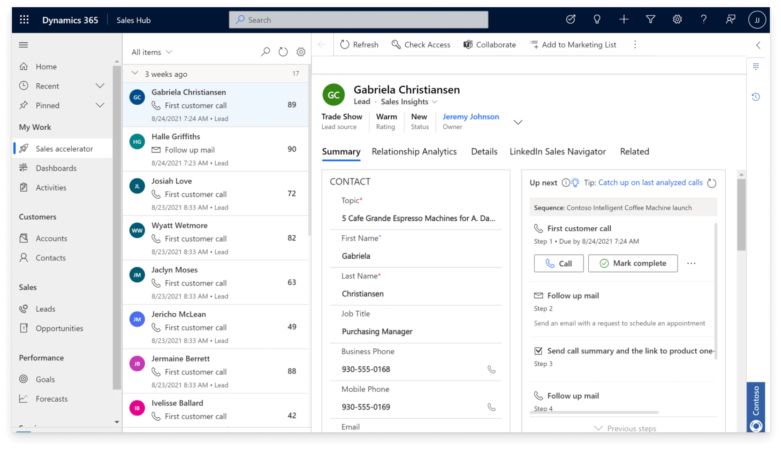This screenshot has width=781, height=449.
Task: Click the Refresh command
Action: [359, 45]
